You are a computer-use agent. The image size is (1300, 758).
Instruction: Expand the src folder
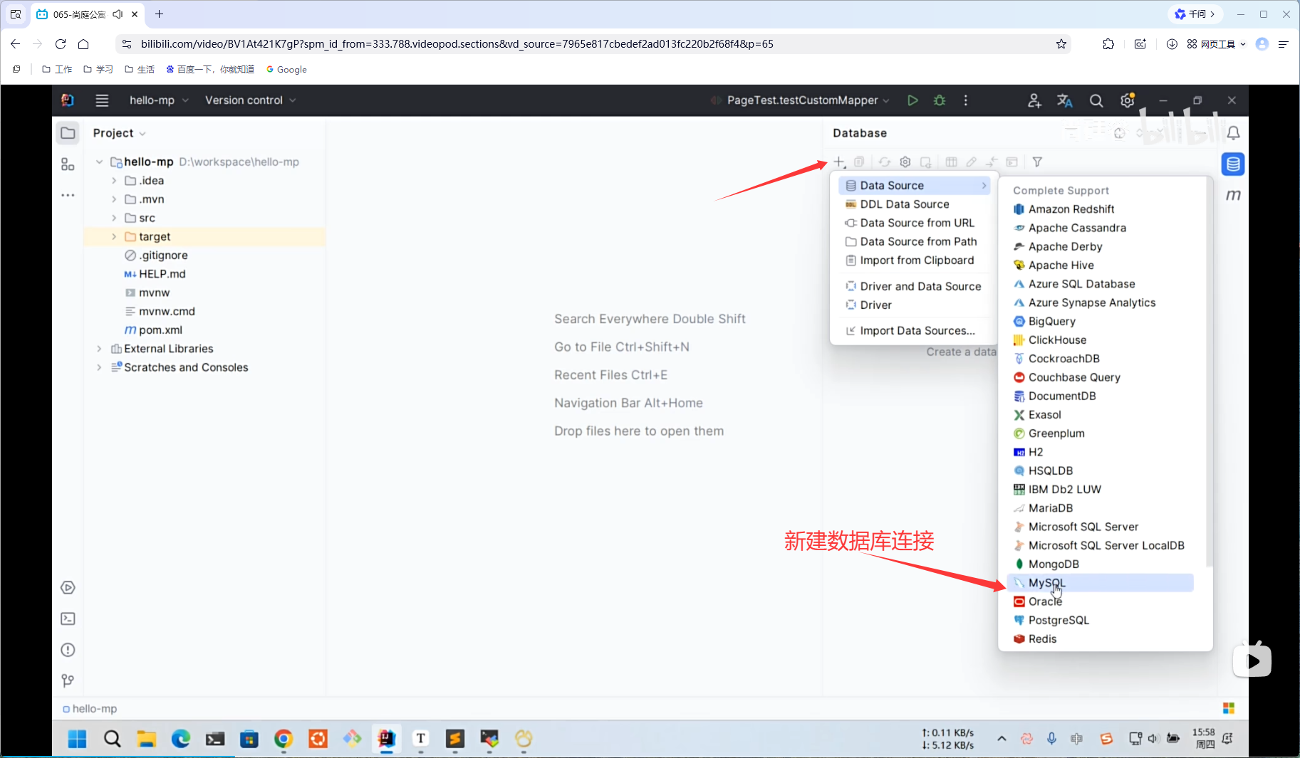coord(114,218)
